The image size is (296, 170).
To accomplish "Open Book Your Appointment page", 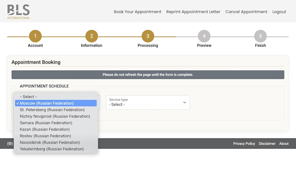I will pyautogui.click(x=138, y=12).
